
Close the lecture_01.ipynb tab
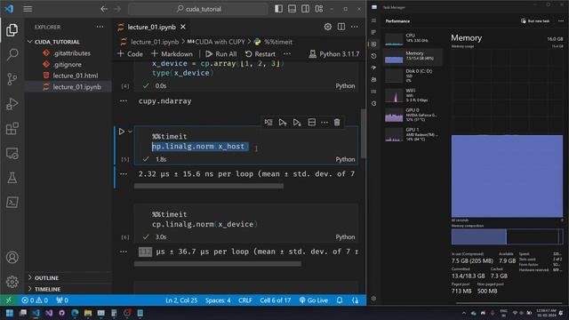[183, 27]
